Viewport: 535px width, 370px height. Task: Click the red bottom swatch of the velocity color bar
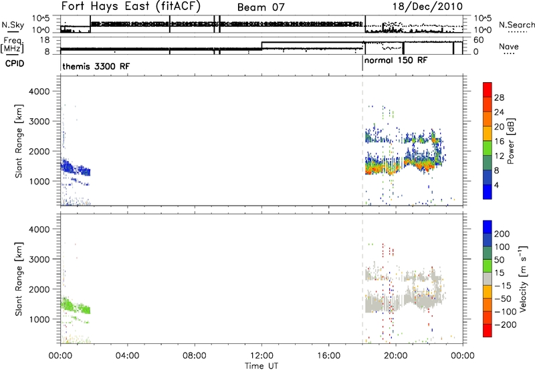point(488,331)
